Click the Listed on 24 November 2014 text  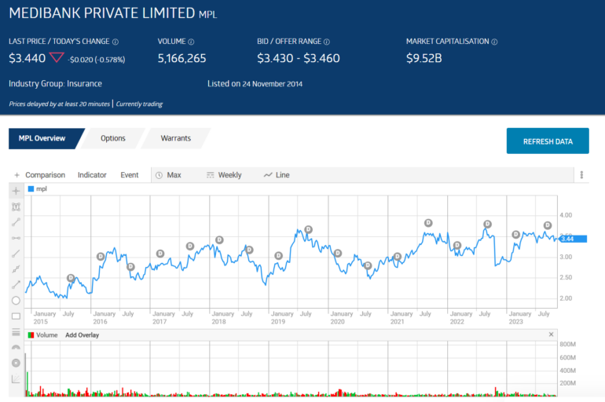point(255,84)
